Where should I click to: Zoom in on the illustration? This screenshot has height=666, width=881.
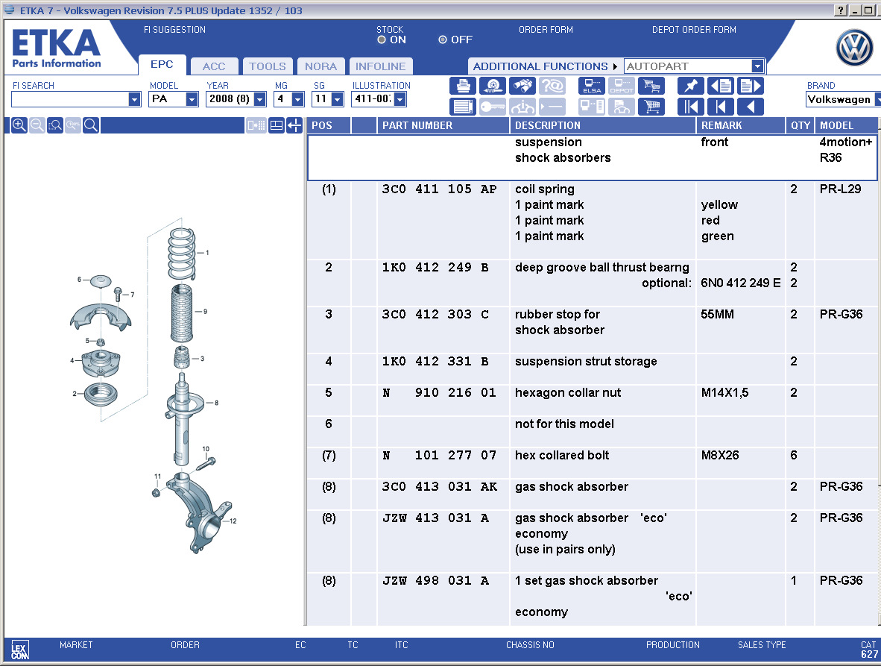click(x=19, y=125)
